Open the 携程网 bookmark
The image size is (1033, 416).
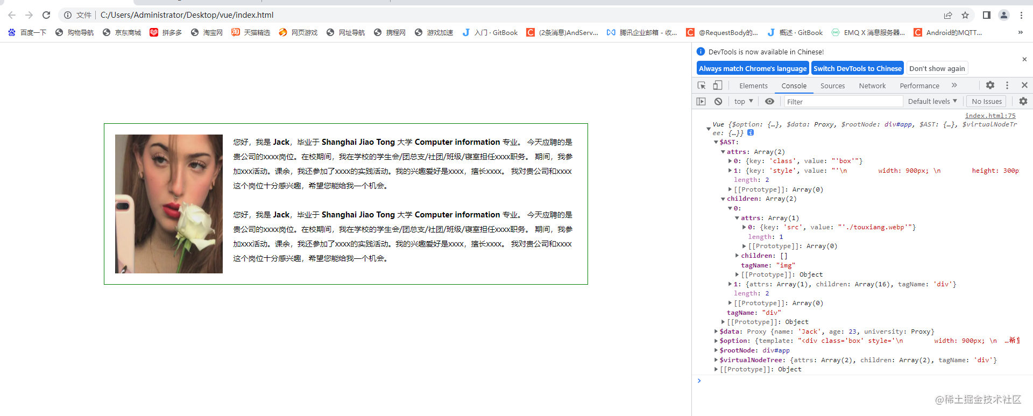click(x=390, y=32)
